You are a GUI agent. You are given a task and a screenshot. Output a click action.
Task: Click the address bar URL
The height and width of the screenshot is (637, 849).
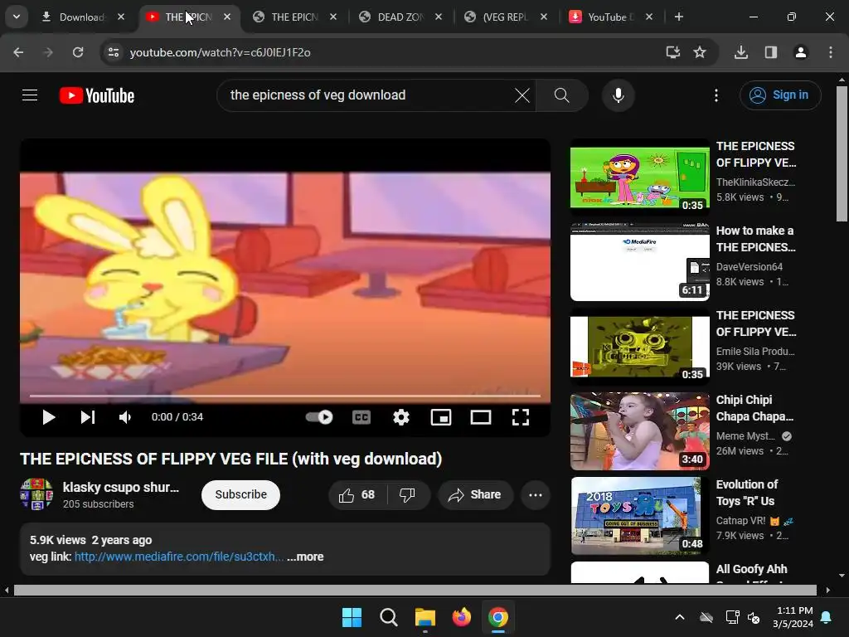point(221,52)
